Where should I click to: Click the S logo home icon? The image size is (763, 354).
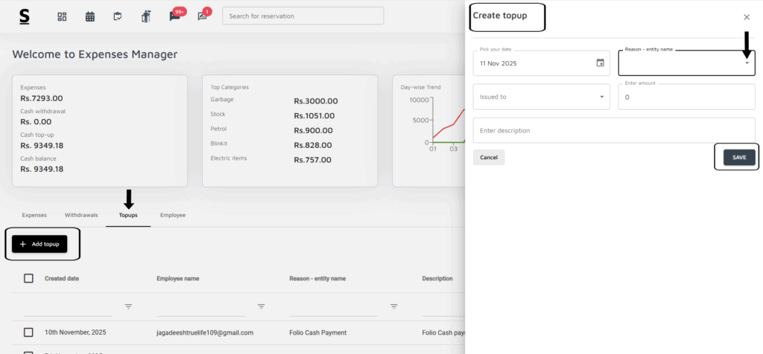tap(25, 16)
